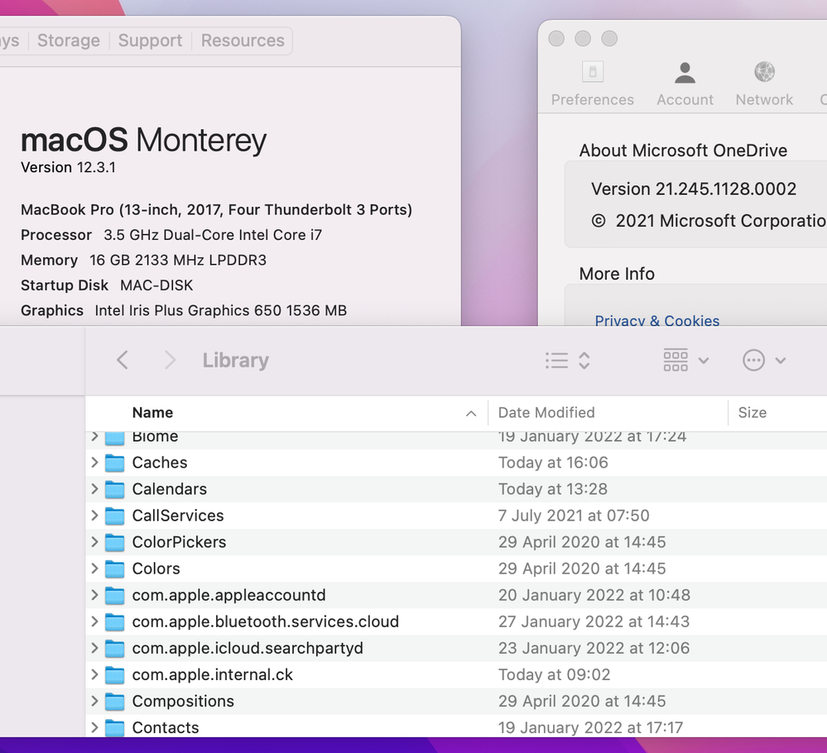Close the OneDrive preferences window

[556, 39]
